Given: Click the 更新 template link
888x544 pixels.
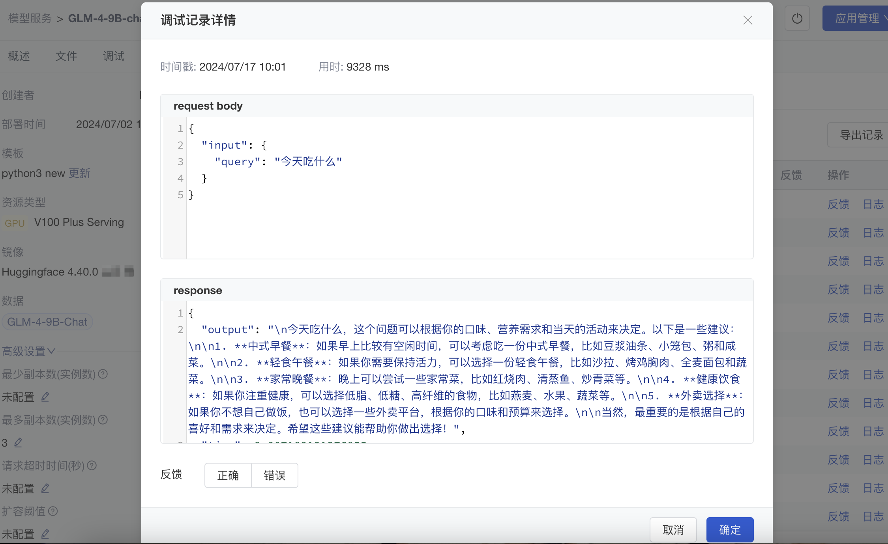Looking at the screenshot, I should [x=79, y=173].
